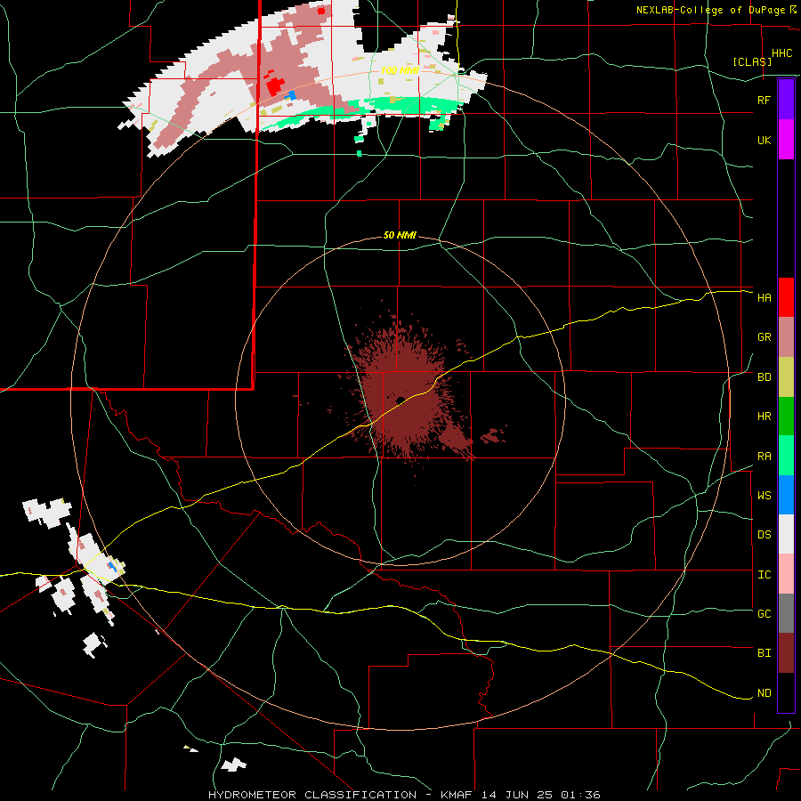Screen dimensions: 801x801
Task: Click the ND black legend swatch
Action: point(786,692)
